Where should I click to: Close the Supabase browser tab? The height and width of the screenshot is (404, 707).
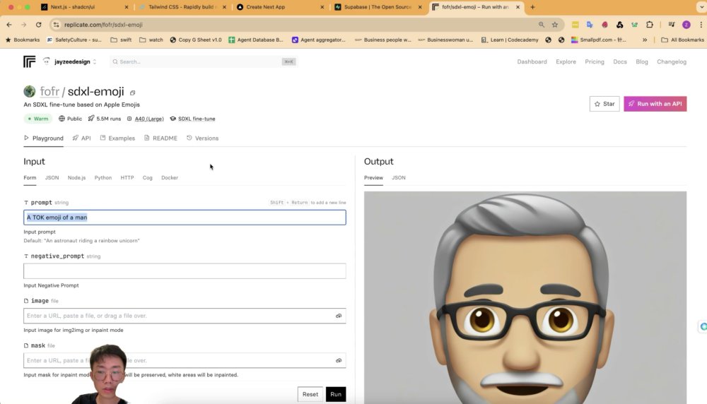(420, 7)
